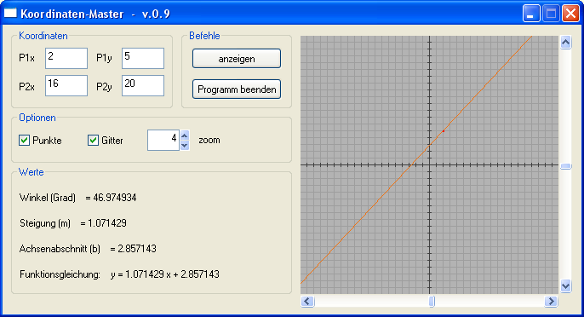Select the vertical scrollbar thumb
Screen dimensions: 584x317
click(x=566, y=166)
